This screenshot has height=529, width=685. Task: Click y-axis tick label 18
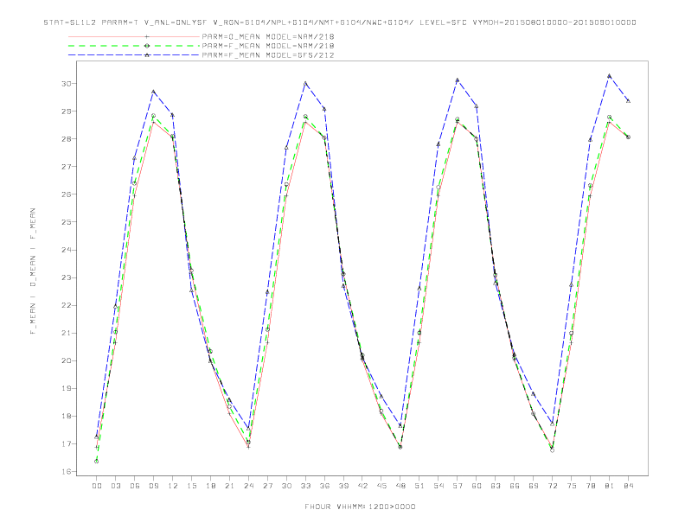click(x=67, y=417)
